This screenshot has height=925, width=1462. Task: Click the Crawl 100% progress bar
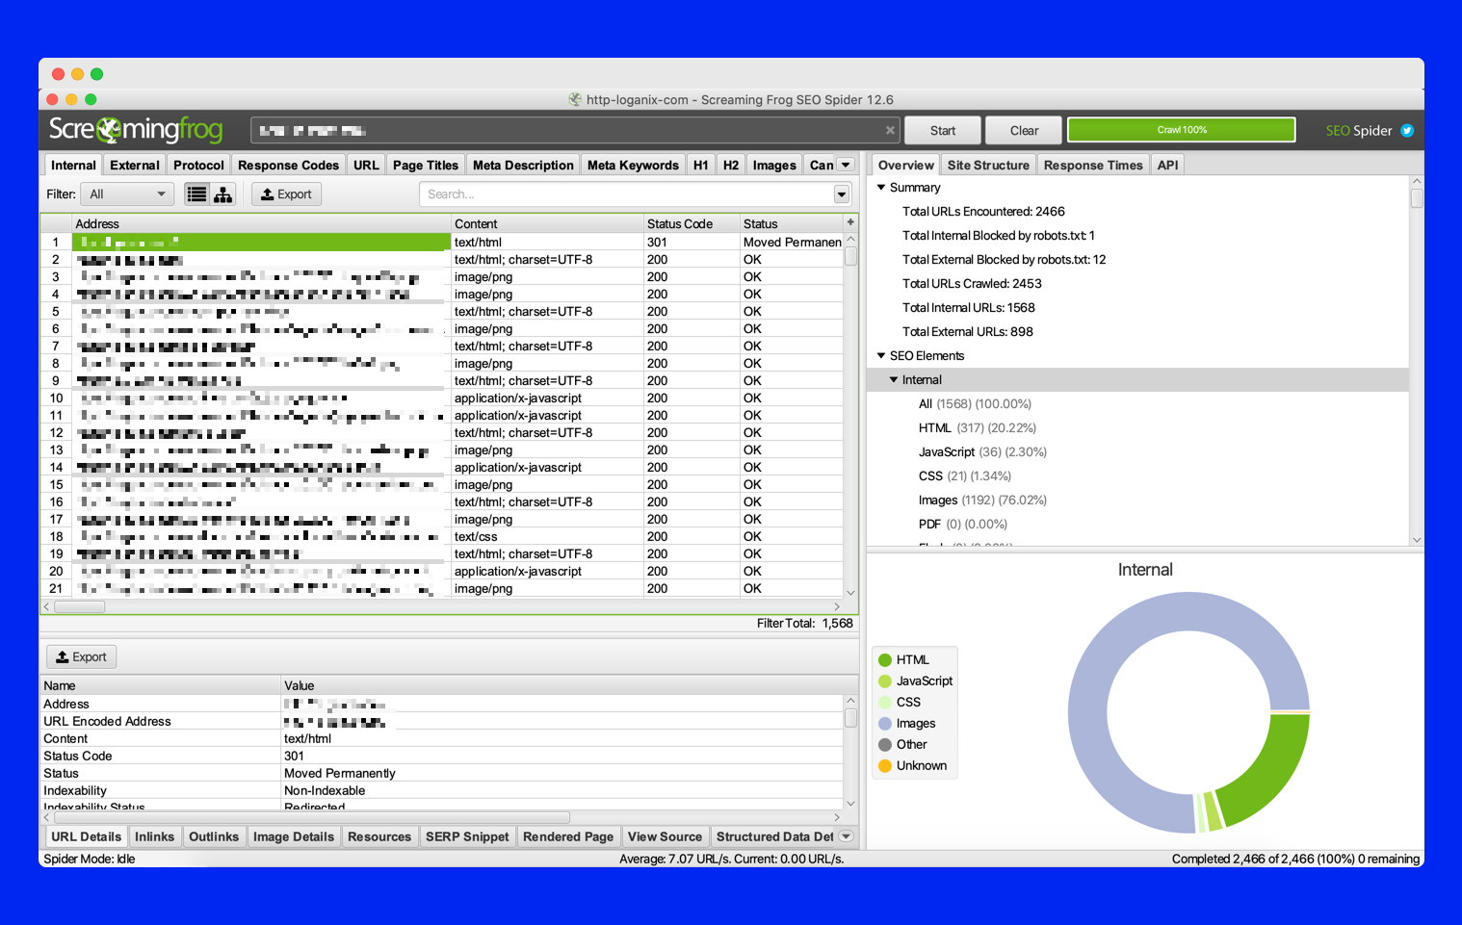click(1182, 130)
